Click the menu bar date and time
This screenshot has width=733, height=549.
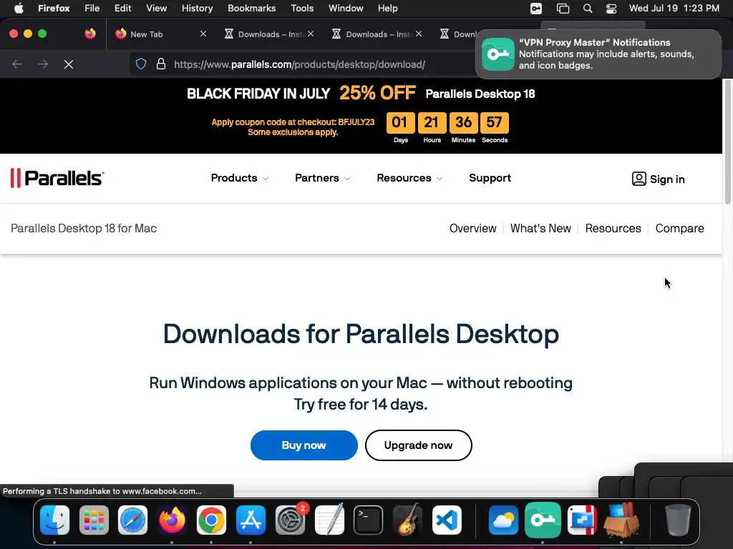coord(674,9)
